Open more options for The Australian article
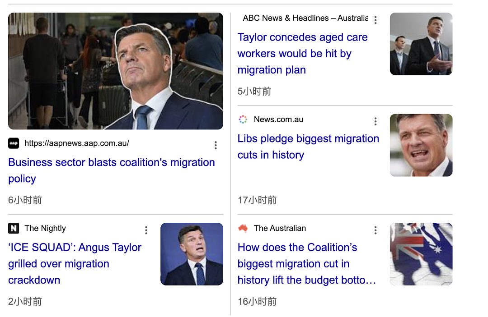 point(375,230)
